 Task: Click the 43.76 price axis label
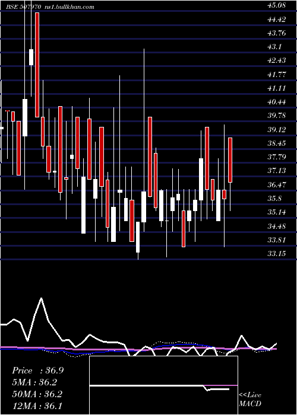point(277,33)
